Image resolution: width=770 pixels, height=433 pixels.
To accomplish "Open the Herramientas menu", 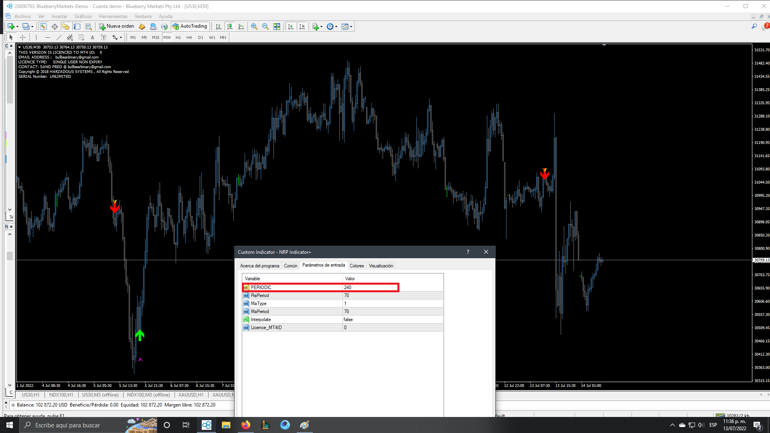I will click(113, 16).
